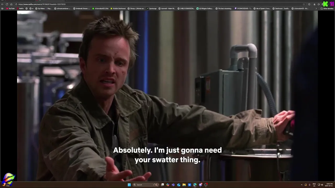This screenshot has width=335, height=188.
Task: Open the browser home page
Action: click(11, 4)
